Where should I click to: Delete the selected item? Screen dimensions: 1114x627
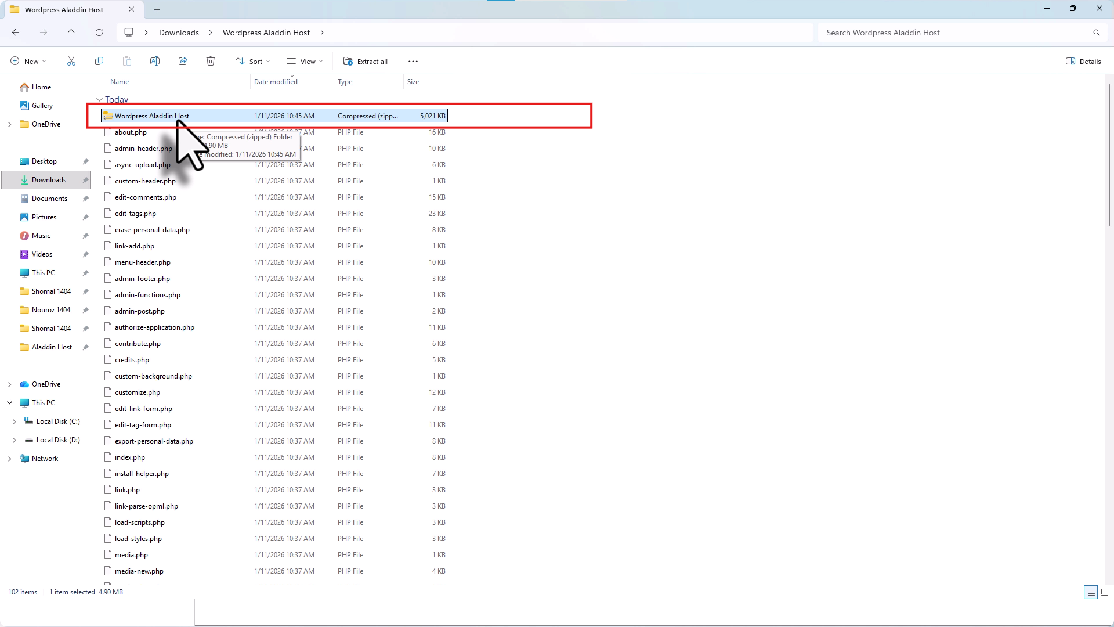tap(211, 61)
